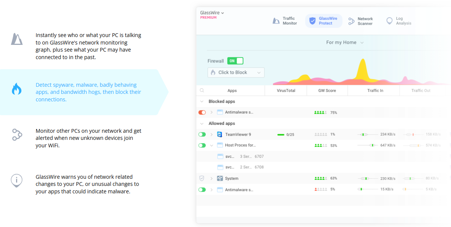Click the 75% GW score value
The height and width of the screenshot is (227, 451).
point(334,113)
